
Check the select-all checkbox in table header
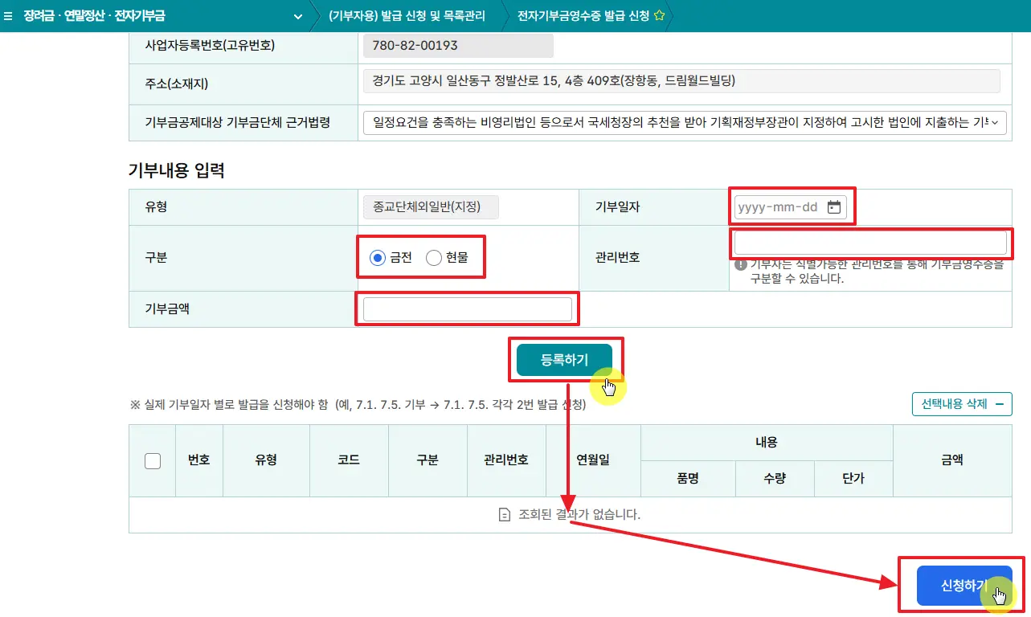pyautogui.click(x=152, y=460)
